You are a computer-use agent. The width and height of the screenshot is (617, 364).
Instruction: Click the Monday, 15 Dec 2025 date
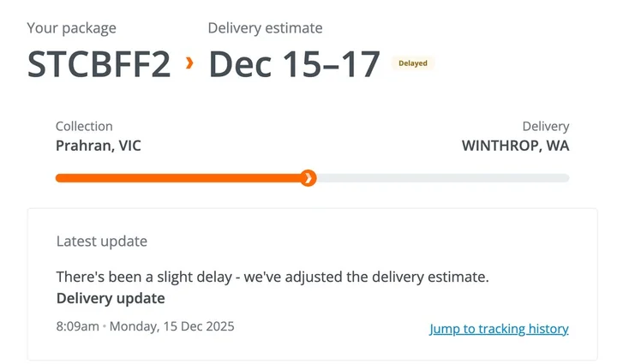(171, 326)
